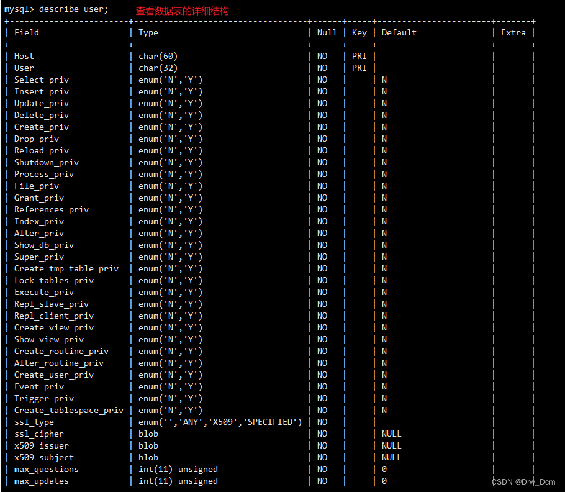Click default N in Select_priv row
Image resolution: width=565 pixels, height=492 pixels.
tap(384, 80)
